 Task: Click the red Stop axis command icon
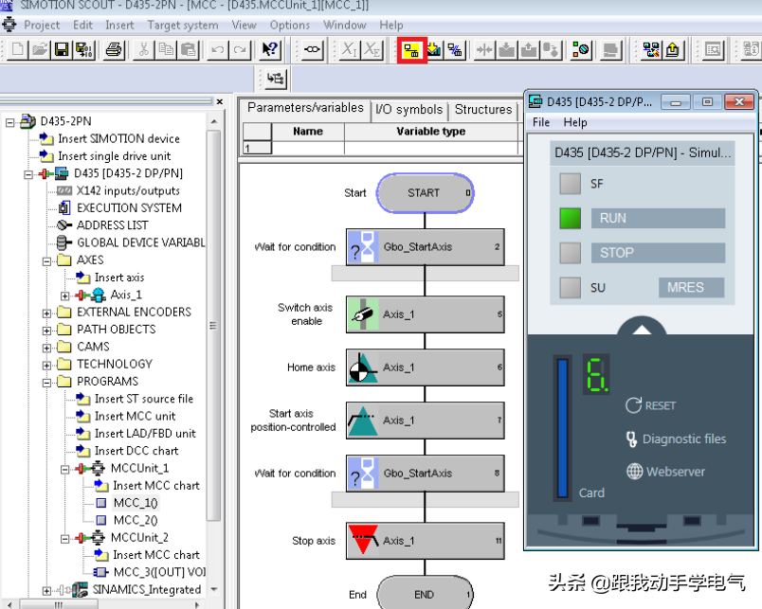click(363, 541)
